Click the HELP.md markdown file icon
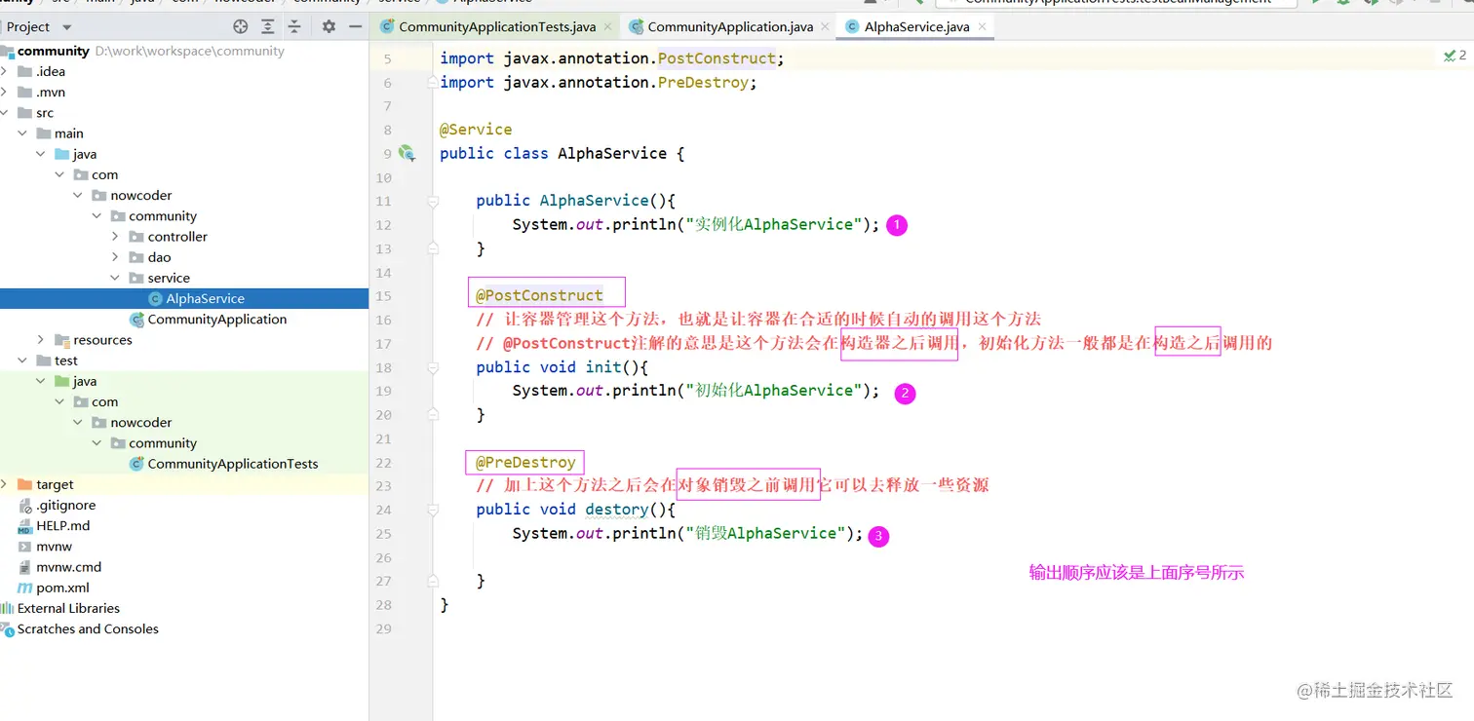The width and height of the screenshot is (1474, 721). 25,526
